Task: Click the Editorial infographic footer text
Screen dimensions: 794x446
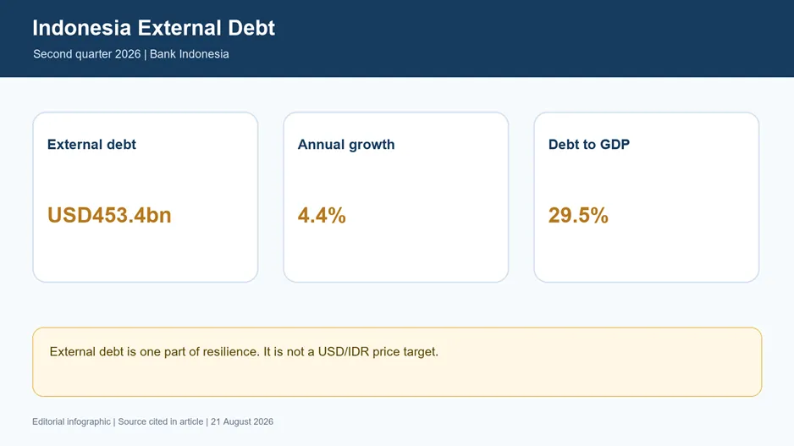Action: click(71, 421)
